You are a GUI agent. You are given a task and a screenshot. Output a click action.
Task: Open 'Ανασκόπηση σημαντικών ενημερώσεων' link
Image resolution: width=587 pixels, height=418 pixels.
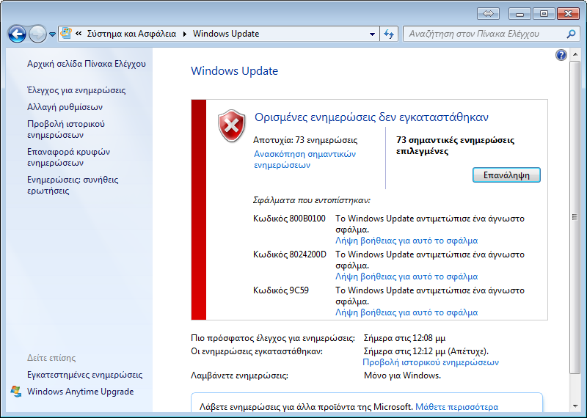(x=305, y=159)
